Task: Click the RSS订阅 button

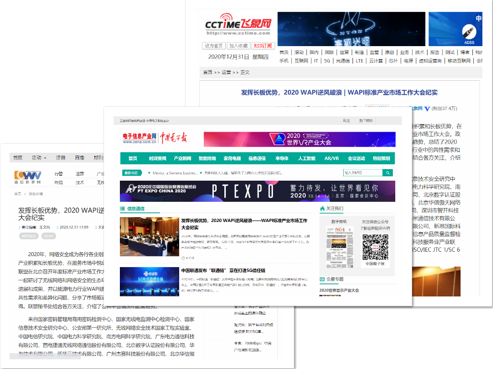Action: pyautogui.click(x=263, y=46)
